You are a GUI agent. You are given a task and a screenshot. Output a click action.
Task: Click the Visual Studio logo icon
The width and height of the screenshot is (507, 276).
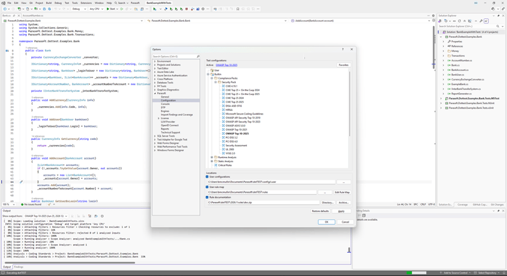point(3,3)
